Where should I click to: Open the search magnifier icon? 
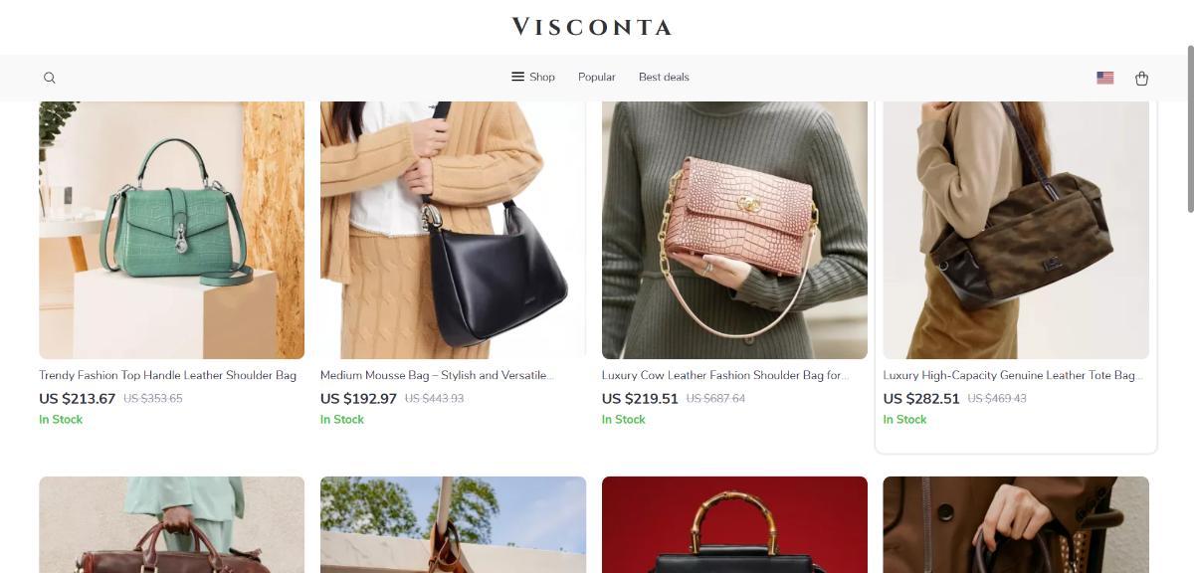pos(50,78)
